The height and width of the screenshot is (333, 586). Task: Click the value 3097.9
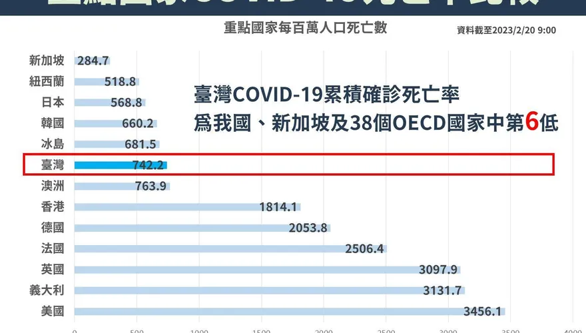[438, 270]
